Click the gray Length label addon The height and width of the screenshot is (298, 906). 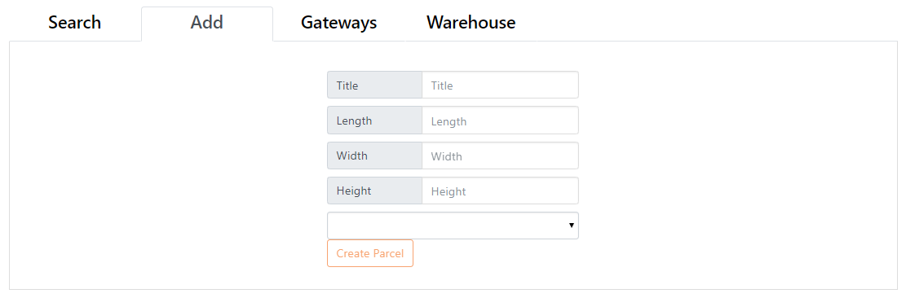[x=374, y=121]
